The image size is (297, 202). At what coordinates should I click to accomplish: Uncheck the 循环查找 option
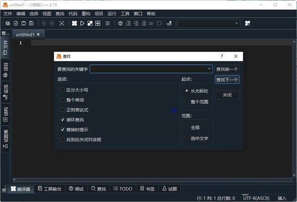click(x=62, y=120)
